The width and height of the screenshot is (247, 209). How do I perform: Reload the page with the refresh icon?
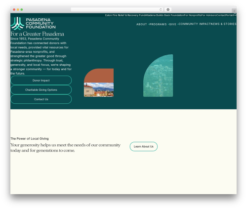161,10
